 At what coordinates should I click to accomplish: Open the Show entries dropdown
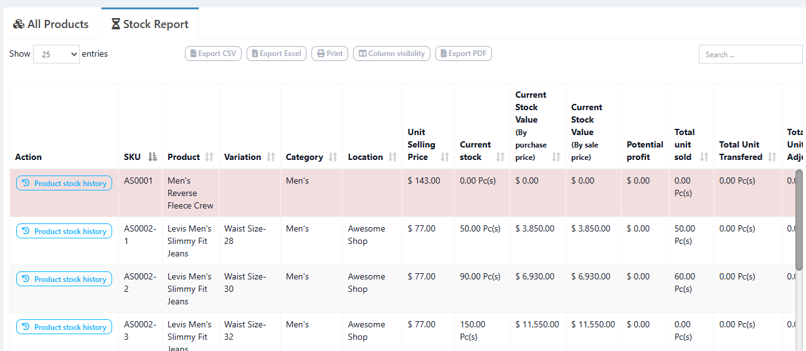(56, 54)
